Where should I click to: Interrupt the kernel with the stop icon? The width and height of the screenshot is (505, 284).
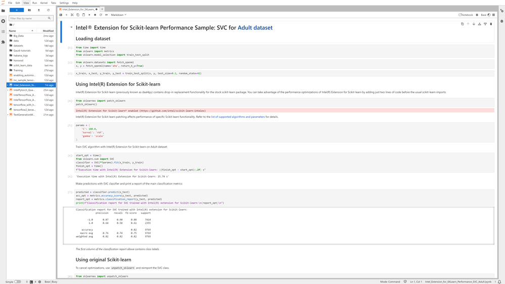[95, 15]
